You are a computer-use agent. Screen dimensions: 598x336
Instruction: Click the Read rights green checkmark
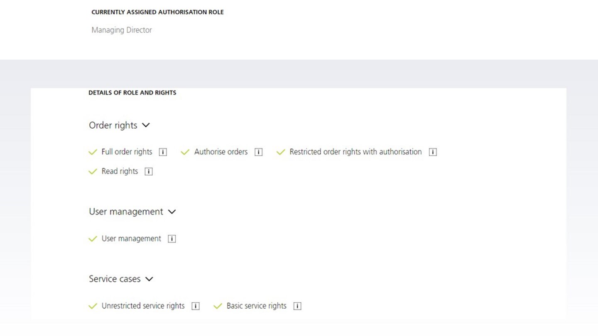coord(93,172)
